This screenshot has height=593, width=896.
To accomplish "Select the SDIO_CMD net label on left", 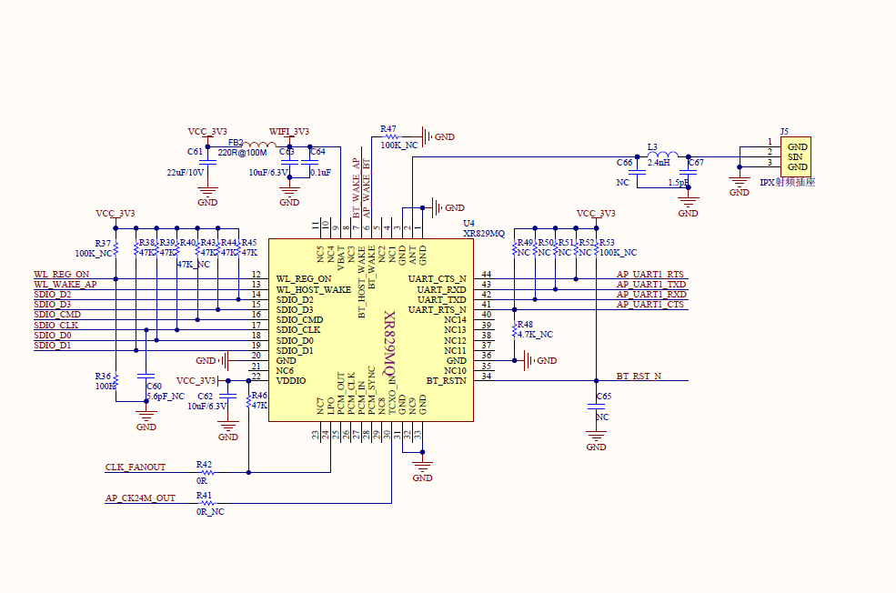I will tap(57, 314).
